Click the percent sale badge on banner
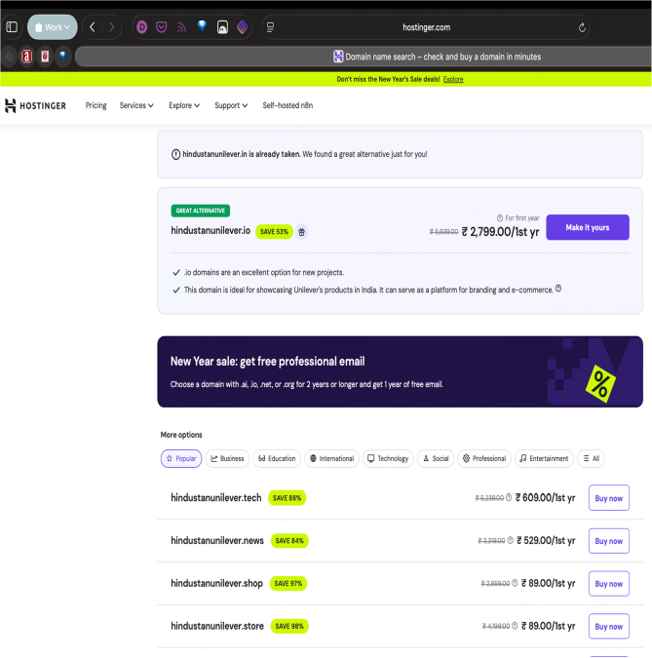Screen dimensions: 652x658 coord(600,384)
